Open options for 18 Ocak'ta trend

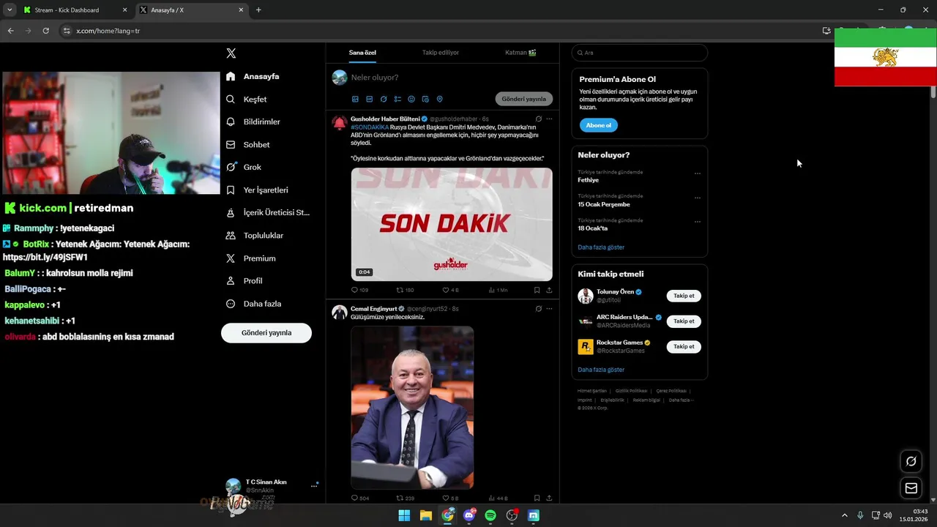tap(697, 221)
